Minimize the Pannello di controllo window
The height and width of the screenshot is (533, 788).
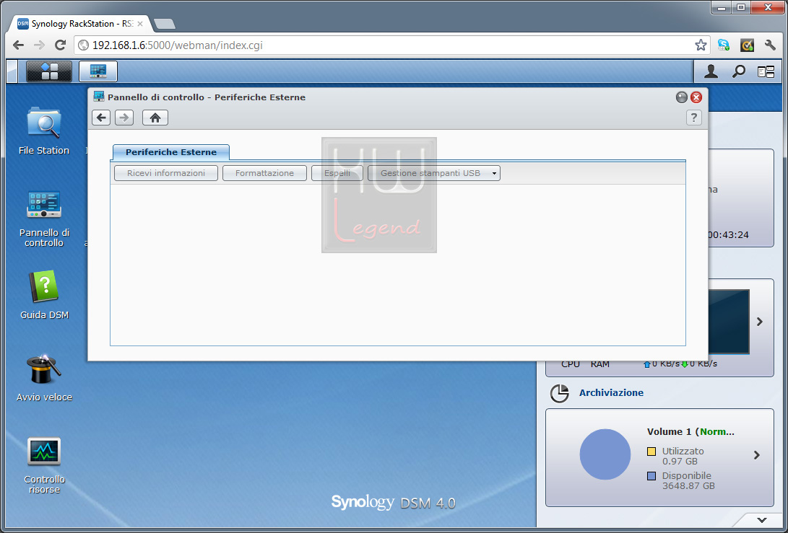click(681, 97)
